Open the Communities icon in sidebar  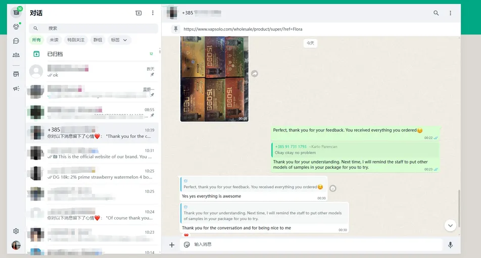point(16,55)
